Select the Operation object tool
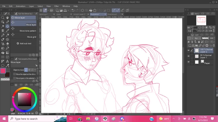Viewport: 218px width, 122px height. (x=3, y=22)
